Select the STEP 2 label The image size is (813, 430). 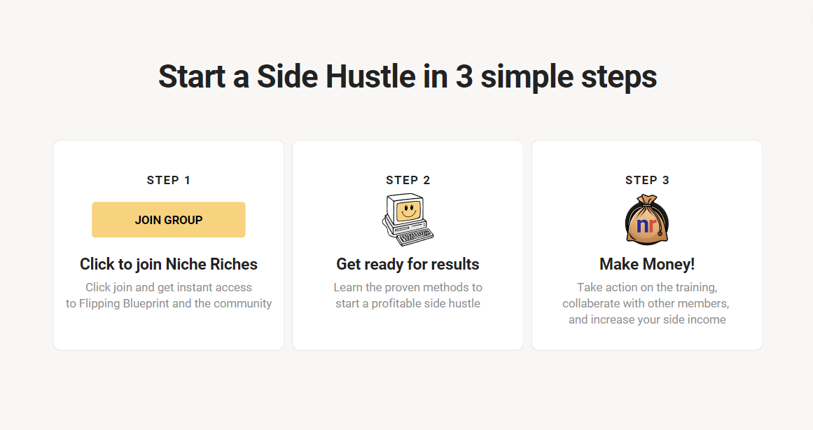(408, 180)
